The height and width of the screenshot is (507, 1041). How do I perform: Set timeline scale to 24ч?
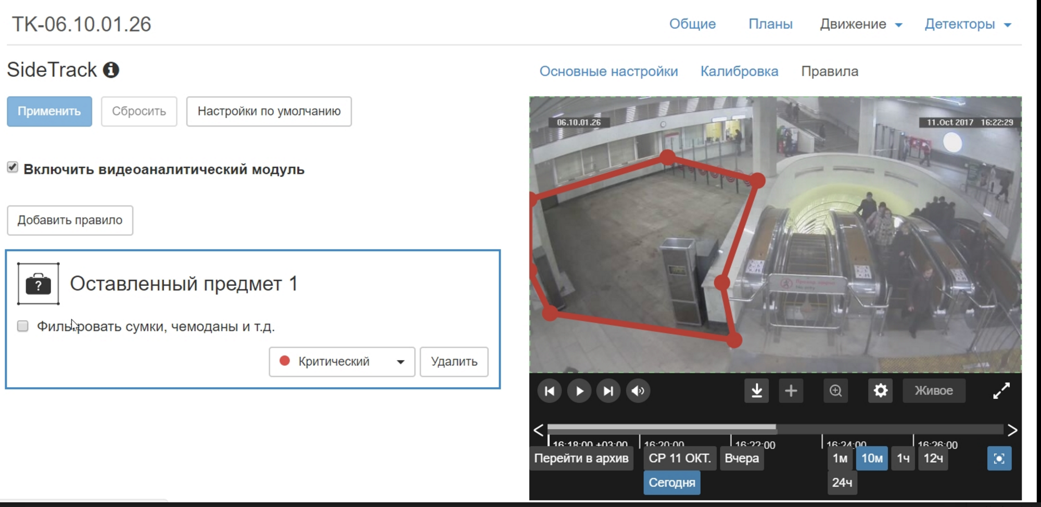click(842, 483)
